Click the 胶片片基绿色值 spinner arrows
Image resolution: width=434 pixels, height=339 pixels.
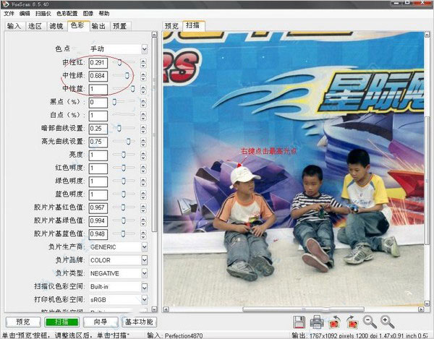tap(143, 221)
